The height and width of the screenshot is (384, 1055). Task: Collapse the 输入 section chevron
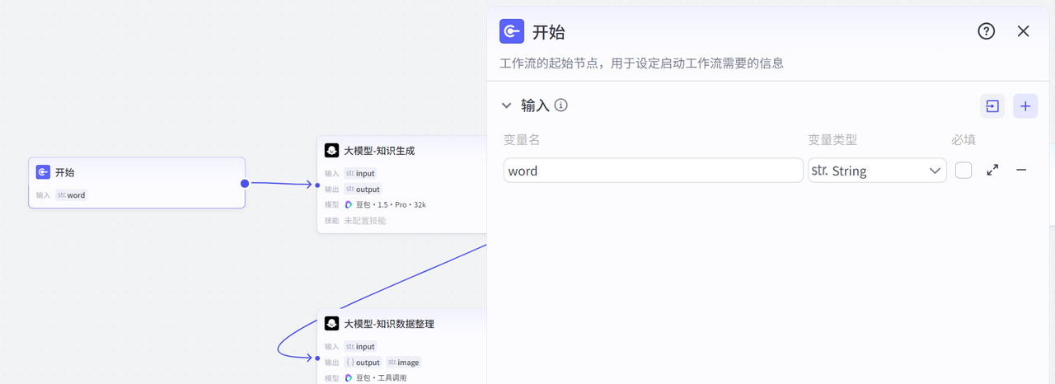507,105
